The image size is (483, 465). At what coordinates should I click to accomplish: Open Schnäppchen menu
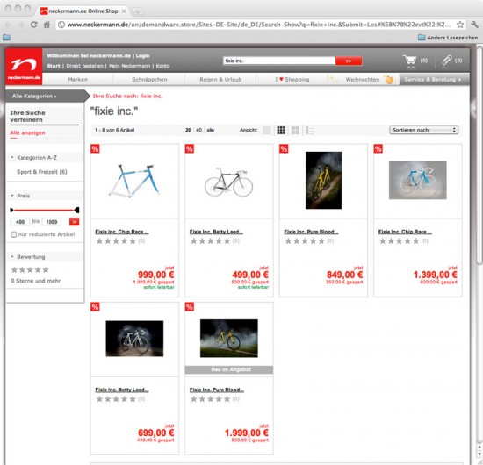(149, 79)
